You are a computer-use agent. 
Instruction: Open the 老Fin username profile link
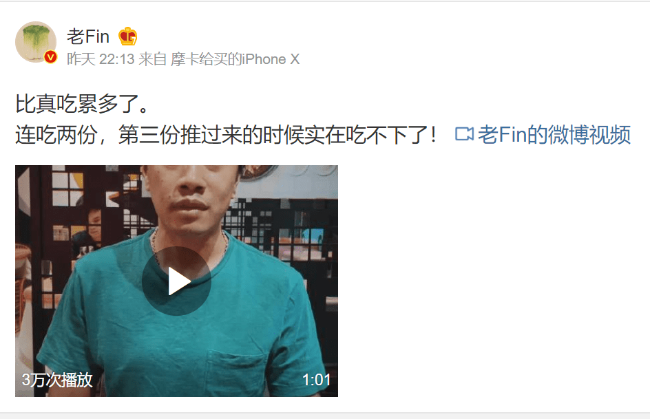(88, 36)
